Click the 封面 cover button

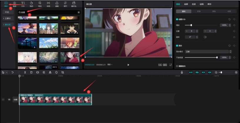[x=16, y=100]
